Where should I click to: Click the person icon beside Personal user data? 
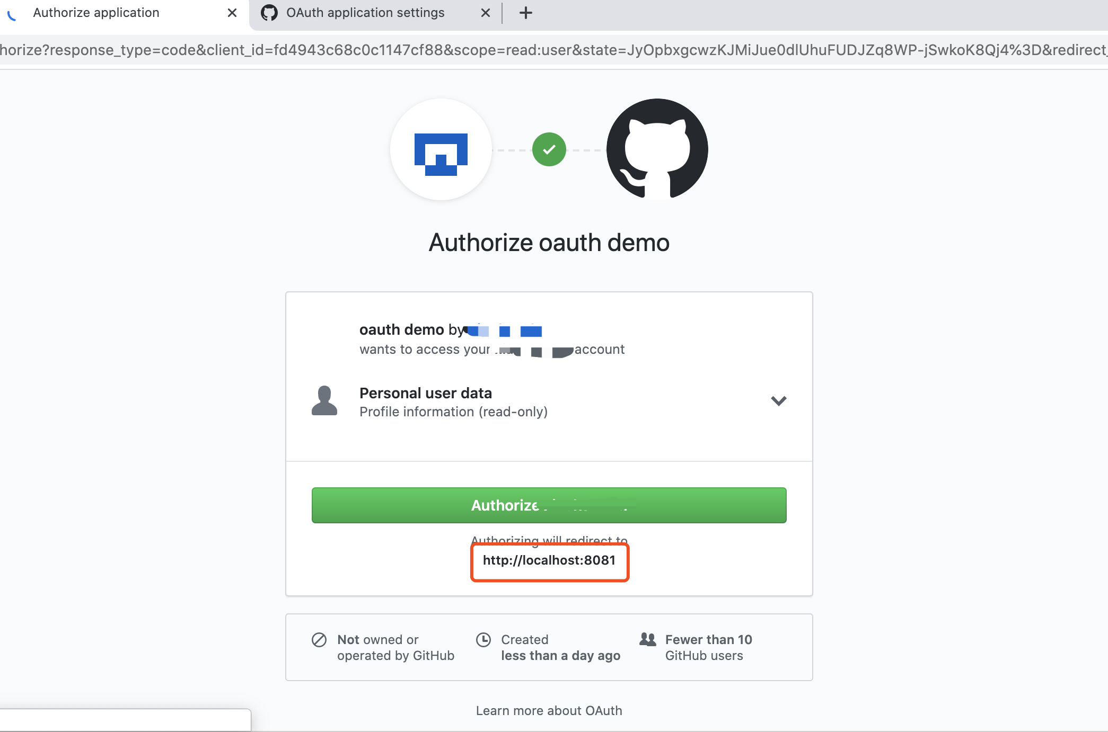(324, 401)
